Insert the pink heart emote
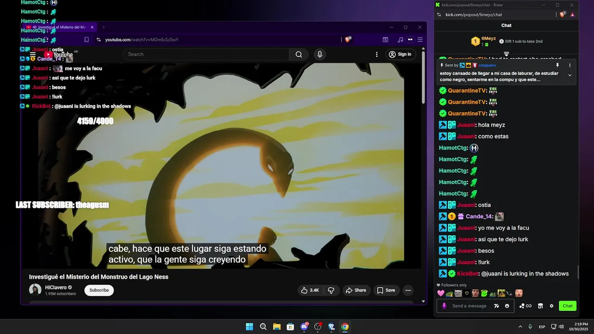Viewport: 594px width, 334px height. [441, 293]
